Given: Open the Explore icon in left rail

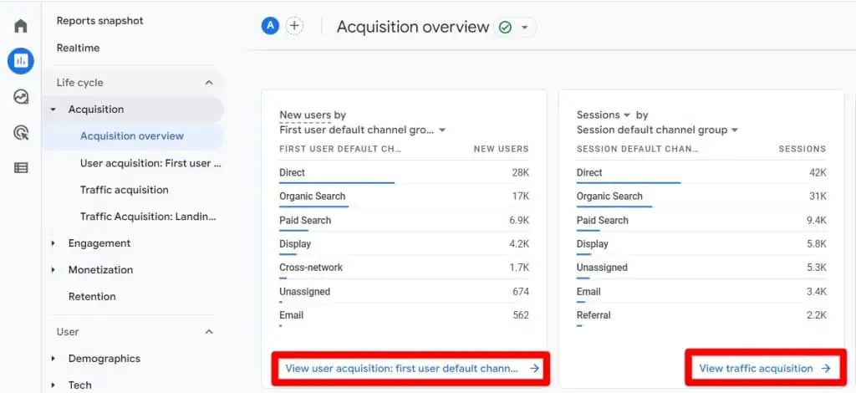Looking at the screenshot, I should [21, 97].
